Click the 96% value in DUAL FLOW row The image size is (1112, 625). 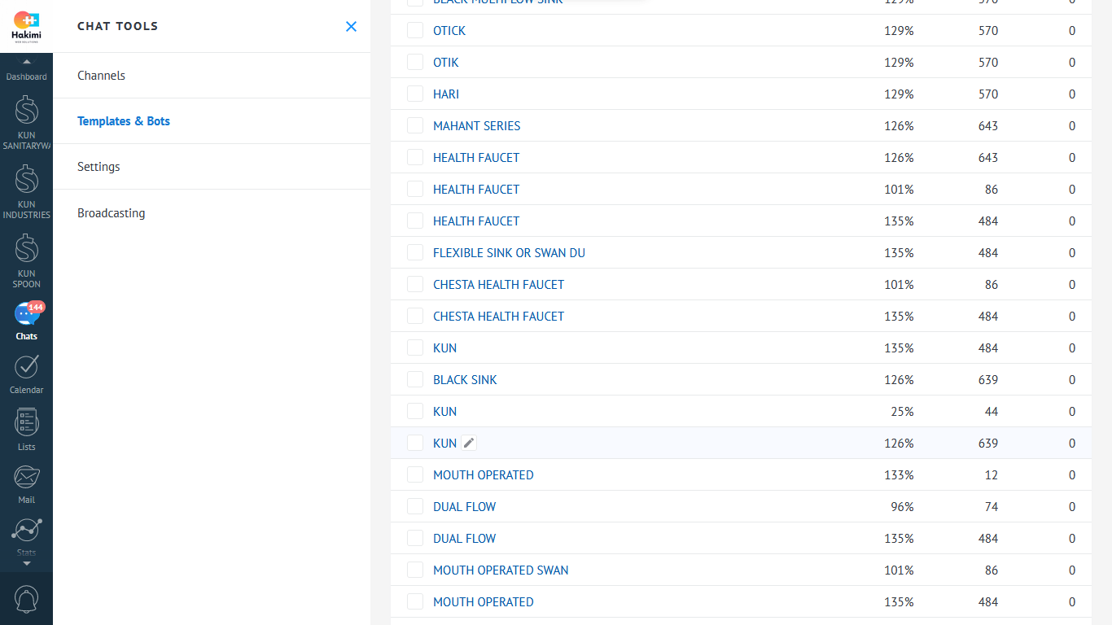pos(902,507)
